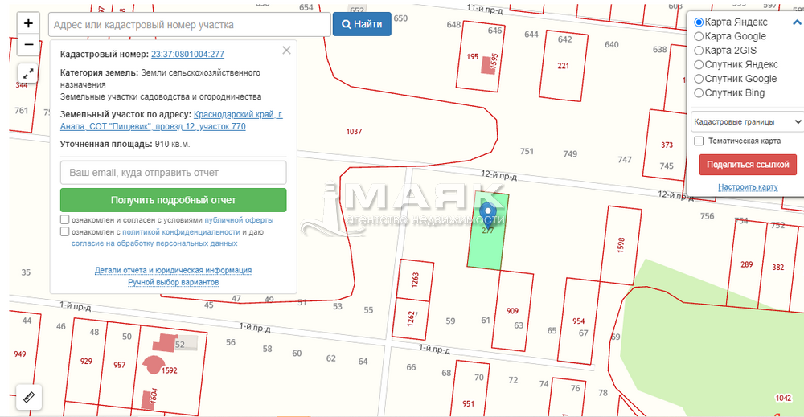Open Кадастровые границы dropdown
Image resolution: width=804 pixels, height=417 pixels.
(746, 121)
